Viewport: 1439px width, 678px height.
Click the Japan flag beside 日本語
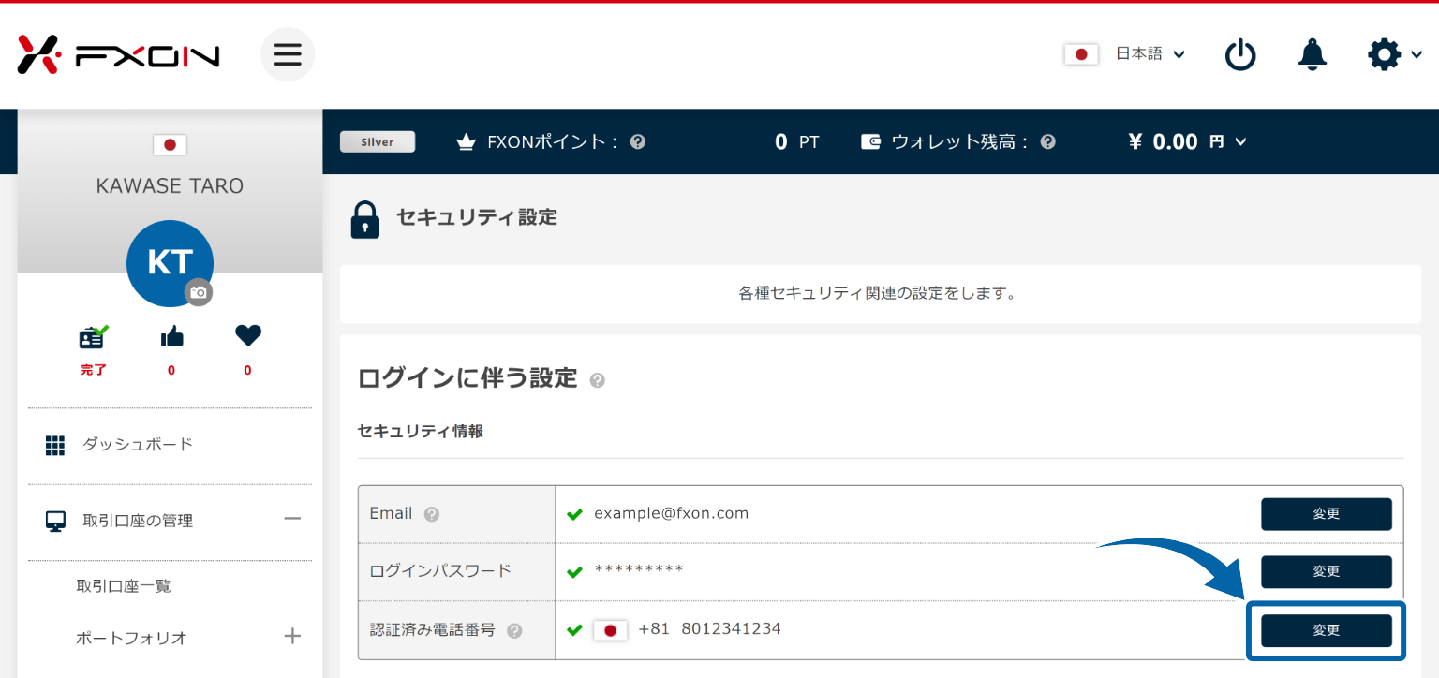[1081, 54]
